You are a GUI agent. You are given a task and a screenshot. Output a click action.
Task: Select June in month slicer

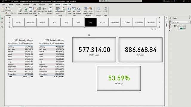coord(78,22)
